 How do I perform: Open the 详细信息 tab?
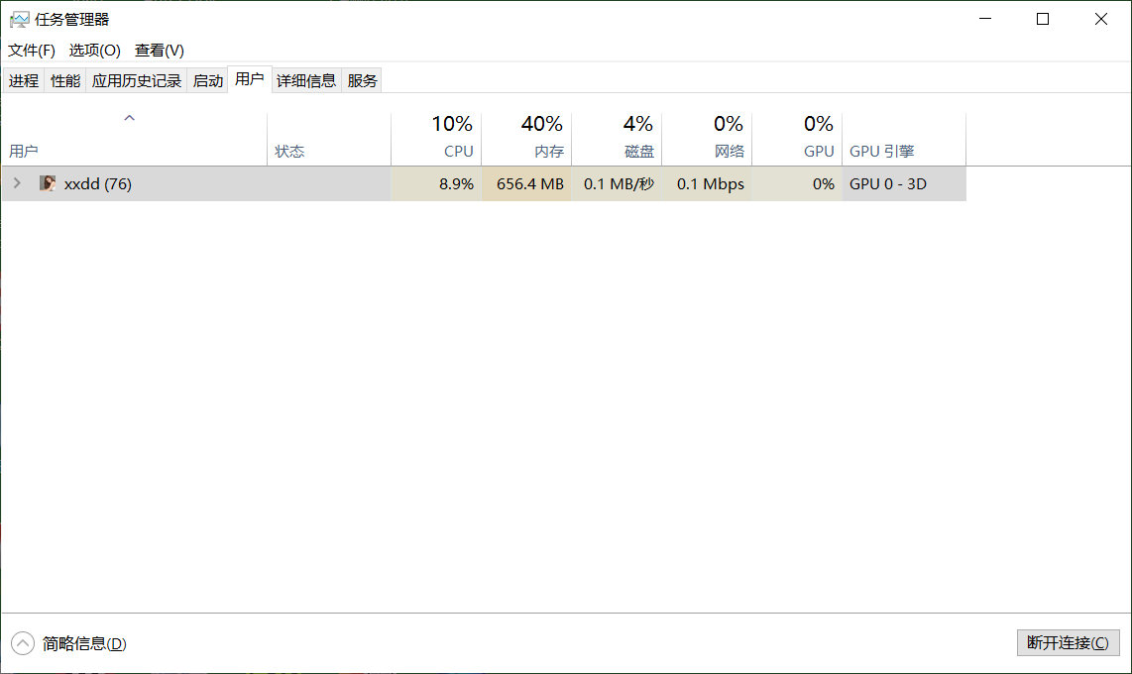pos(307,80)
